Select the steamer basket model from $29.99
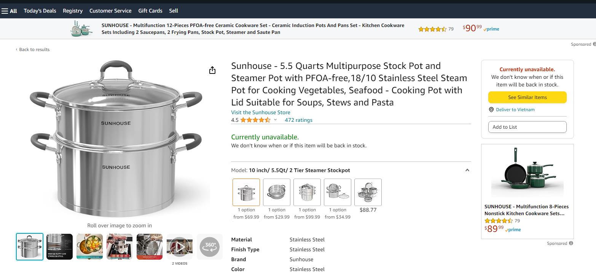The image size is (596, 273). pyautogui.click(x=277, y=192)
